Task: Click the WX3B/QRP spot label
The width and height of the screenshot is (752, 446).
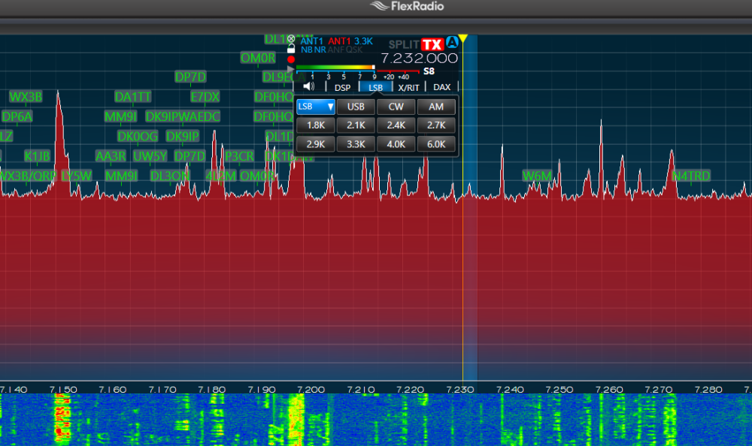Action: (28, 176)
